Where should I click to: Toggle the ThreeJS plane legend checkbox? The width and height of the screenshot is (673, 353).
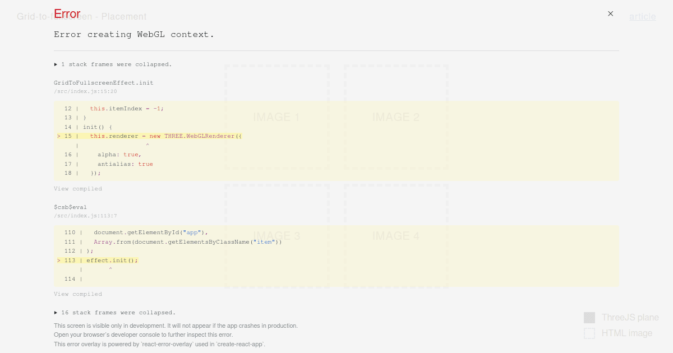pos(589,317)
